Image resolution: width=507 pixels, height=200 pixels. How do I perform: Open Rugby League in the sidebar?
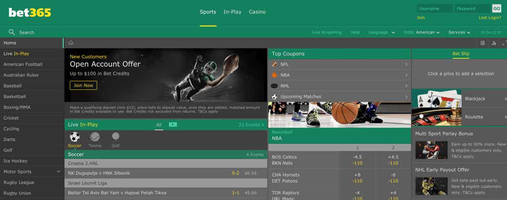coord(32,182)
